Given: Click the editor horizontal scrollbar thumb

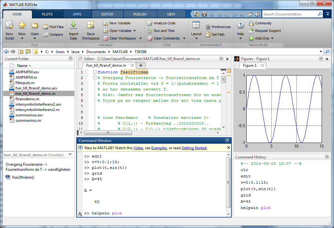Looking at the screenshot, I should [x=108, y=132].
